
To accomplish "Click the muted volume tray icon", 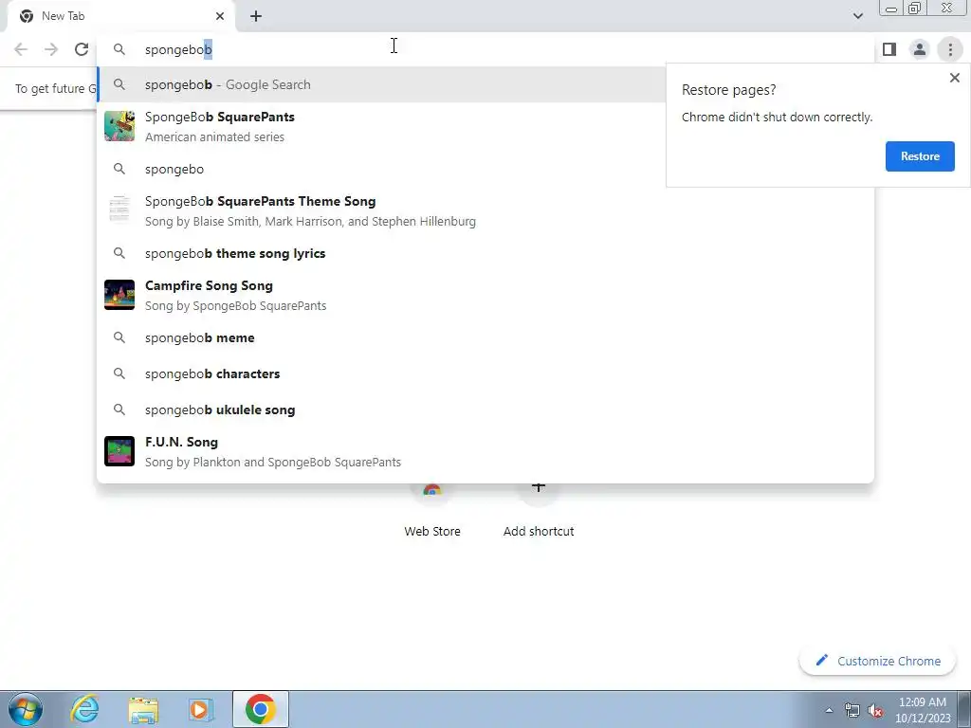I will coord(875,710).
